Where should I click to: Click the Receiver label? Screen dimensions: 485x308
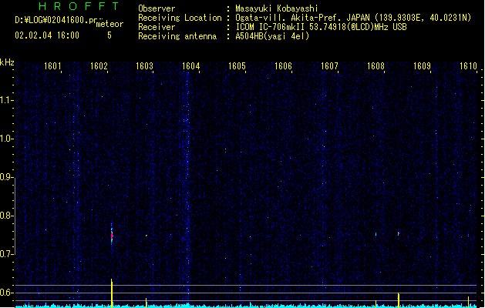[x=157, y=27]
